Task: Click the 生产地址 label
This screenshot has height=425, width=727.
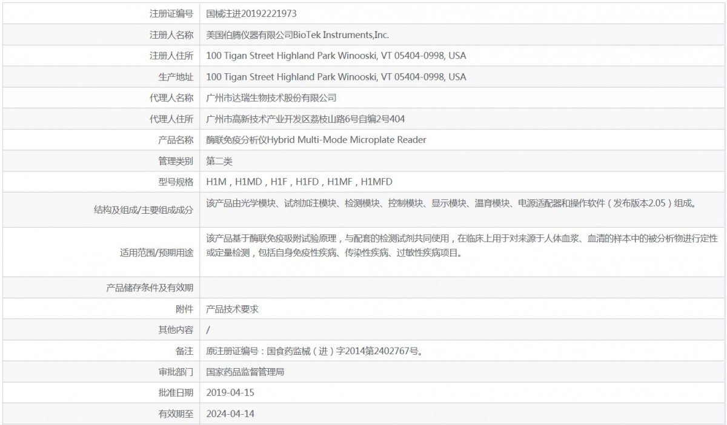Action: (x=176, y=77)
